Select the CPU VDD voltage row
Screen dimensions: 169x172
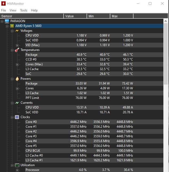click(94, 35)
